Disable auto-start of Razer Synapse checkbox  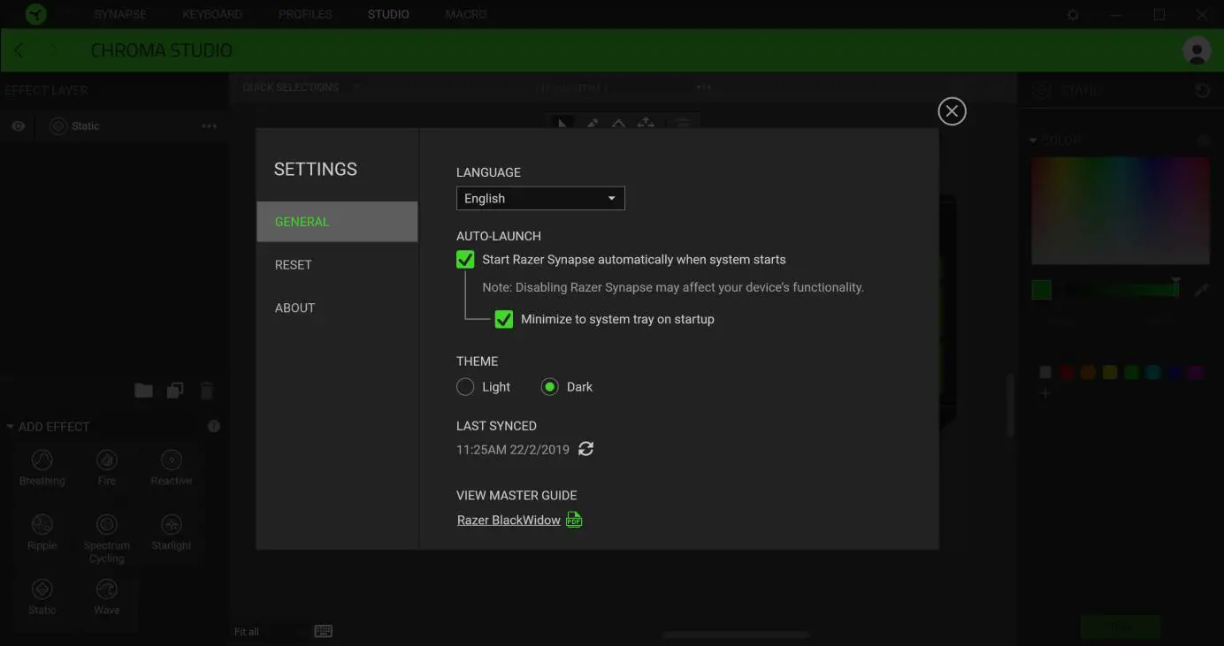[465, 260]
